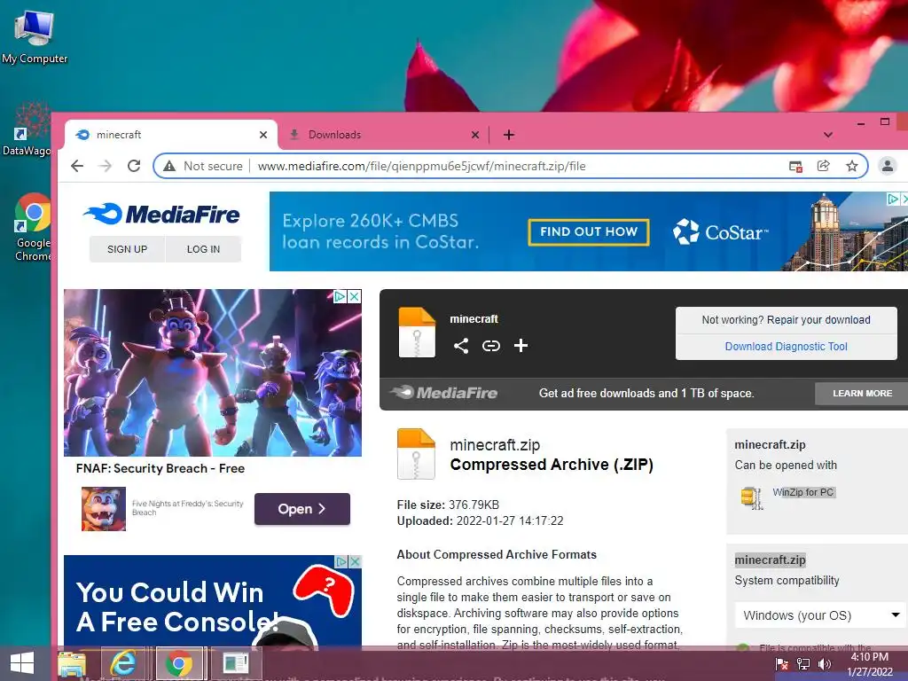Screen dimensions: 908x681
Task: Reload the MediaFire page
Action: [x=134, y=166]
